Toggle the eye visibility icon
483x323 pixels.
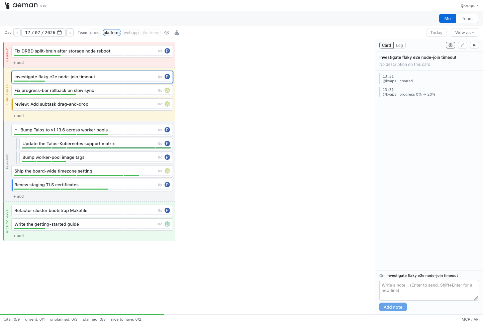pos(167,32)
